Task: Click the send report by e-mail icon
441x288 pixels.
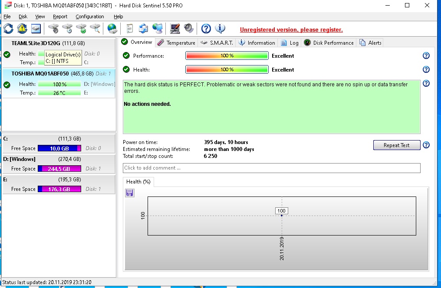Action: point(143,28)
